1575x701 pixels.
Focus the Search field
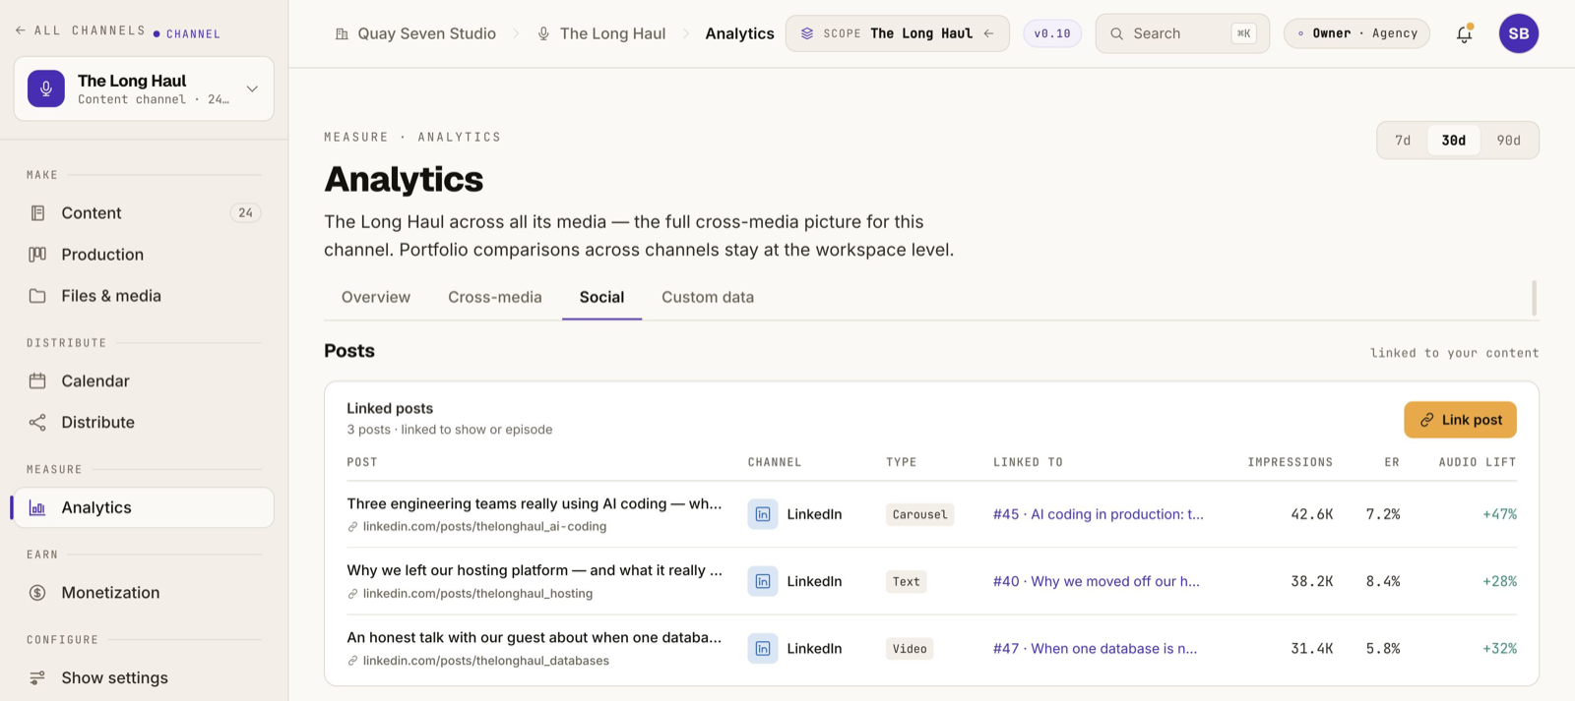pyautogui.click(x=1182, y=33)
